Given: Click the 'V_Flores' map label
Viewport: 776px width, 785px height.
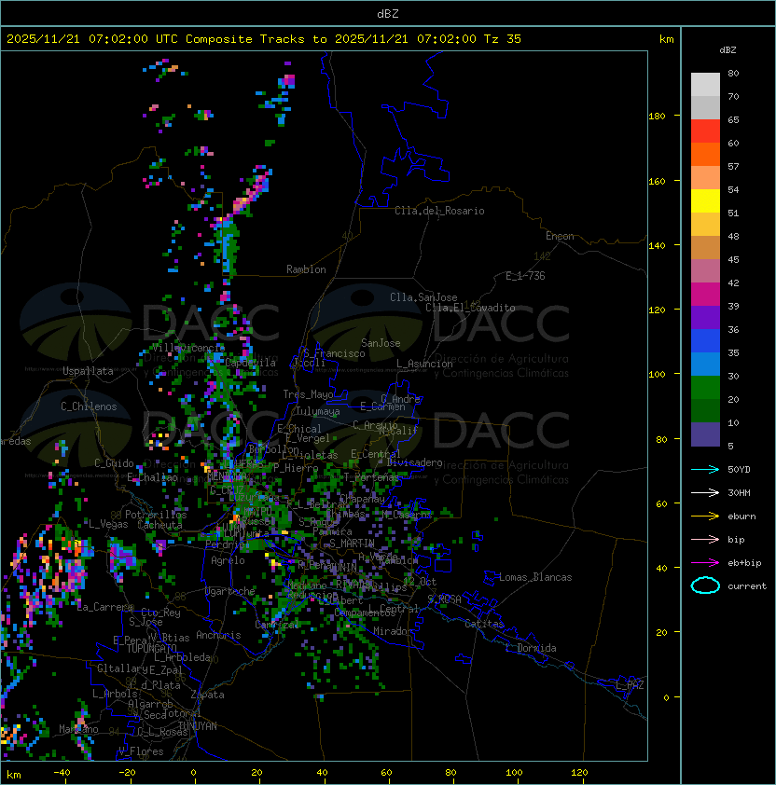Looking at the screenshot, I should click(x=141, y=752).
